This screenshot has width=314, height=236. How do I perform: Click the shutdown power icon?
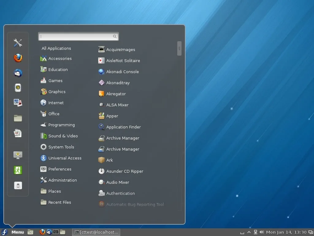point(18,185)
